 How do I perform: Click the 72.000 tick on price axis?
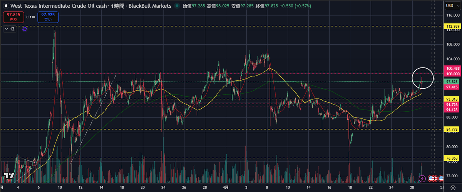452,175
